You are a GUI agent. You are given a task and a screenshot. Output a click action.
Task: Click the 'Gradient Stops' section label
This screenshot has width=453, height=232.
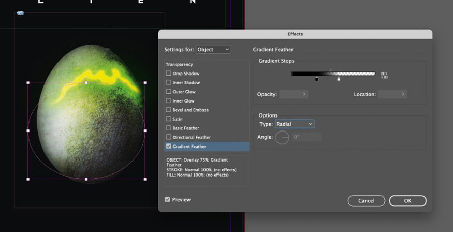pyautogui.click(x=276, y=61)
